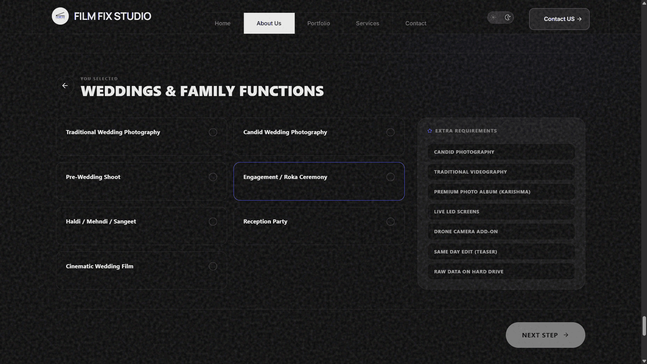Click the page vertical scrollbar thumb

pyautogui.click(x=644, y=326)
